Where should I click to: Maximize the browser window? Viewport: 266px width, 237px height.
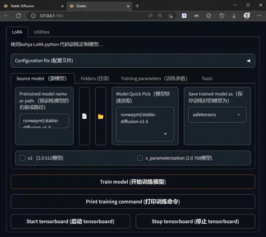click(x=248, y=5)
